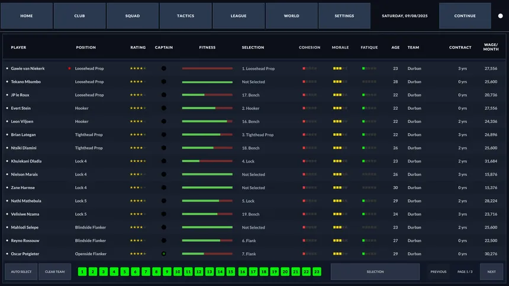The width and height of the screenshot is (509, 286).
Task: Select green jersey slot 1
Action: [82, 272]
